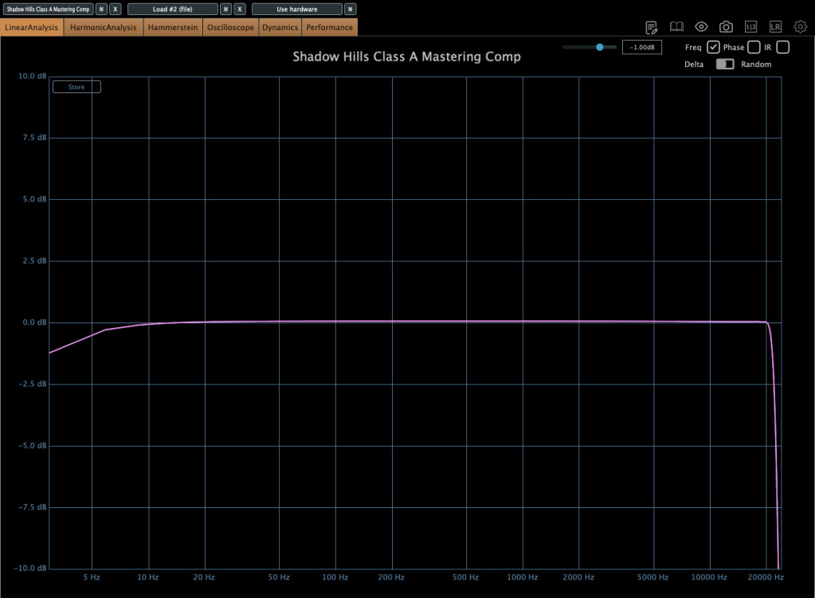Uncheck the Freq checkbox
815x598 pixels.
click(x=714, y=47)
